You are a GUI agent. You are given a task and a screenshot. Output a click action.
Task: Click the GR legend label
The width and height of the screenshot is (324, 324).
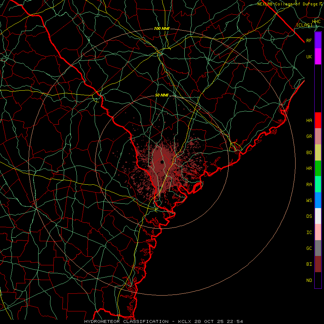pyautogui.click(x=309, y=136)
